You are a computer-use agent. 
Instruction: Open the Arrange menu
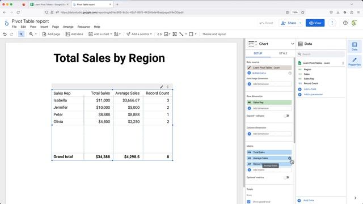coord(68,27)
